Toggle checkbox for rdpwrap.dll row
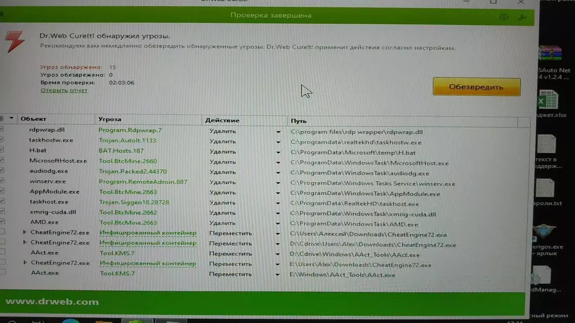Viewport: 575px width, 323px height. tap(2, 129)
